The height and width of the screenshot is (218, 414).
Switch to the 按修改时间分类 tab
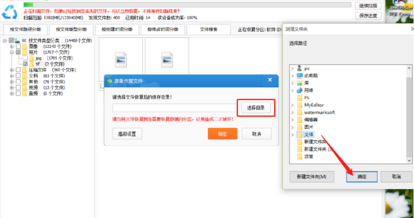pyautogui.click(x=163, y=29)
